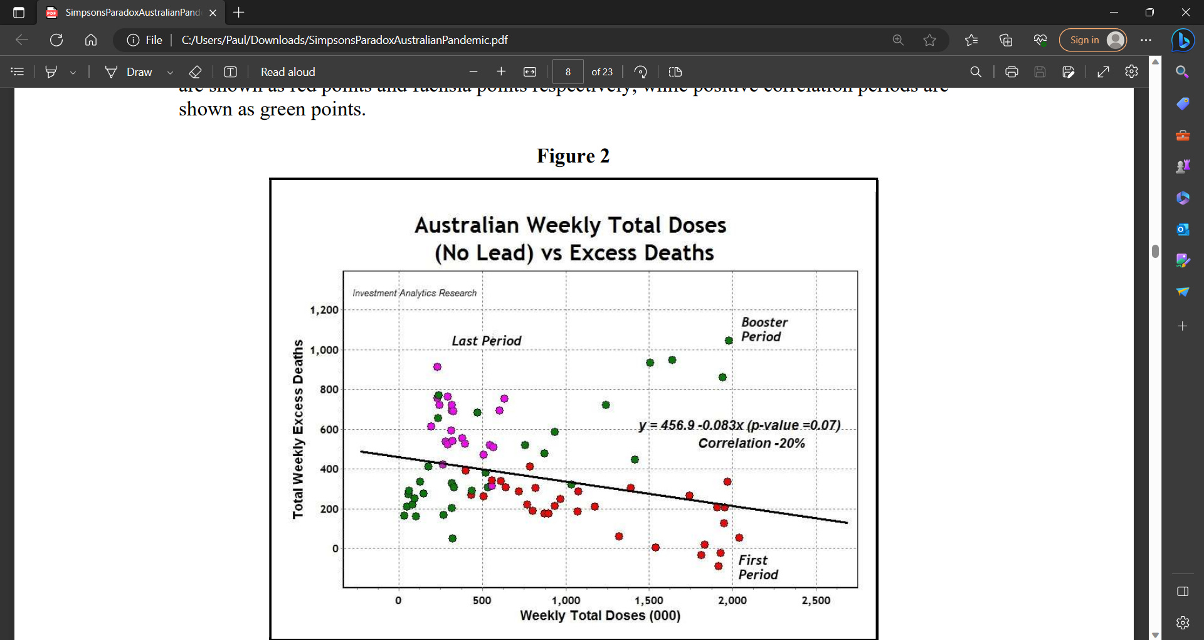Screen dimensions: 1204x640
Task: Open browser settings and more menu
Action: point(1146,40)
